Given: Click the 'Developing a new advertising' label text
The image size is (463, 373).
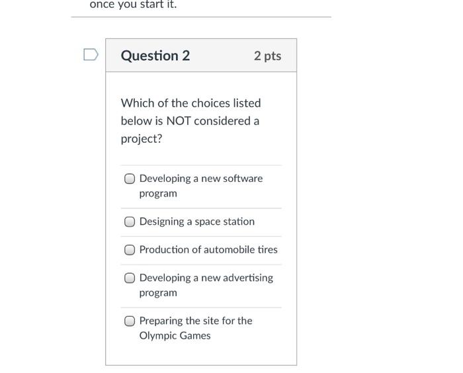Looking at the screenshot, I should coord(206,278).
